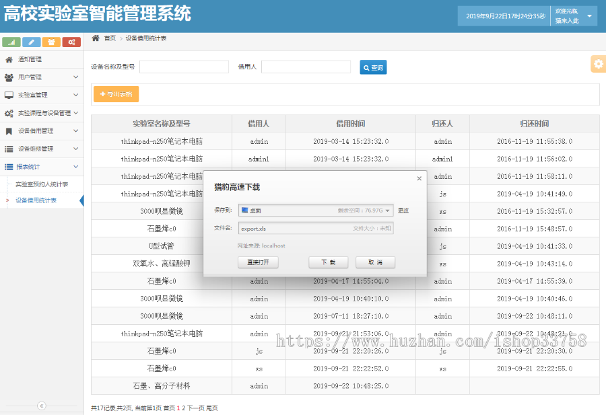
Task: Open the orange gear panel on the right edge
Action: pos(598,64)
